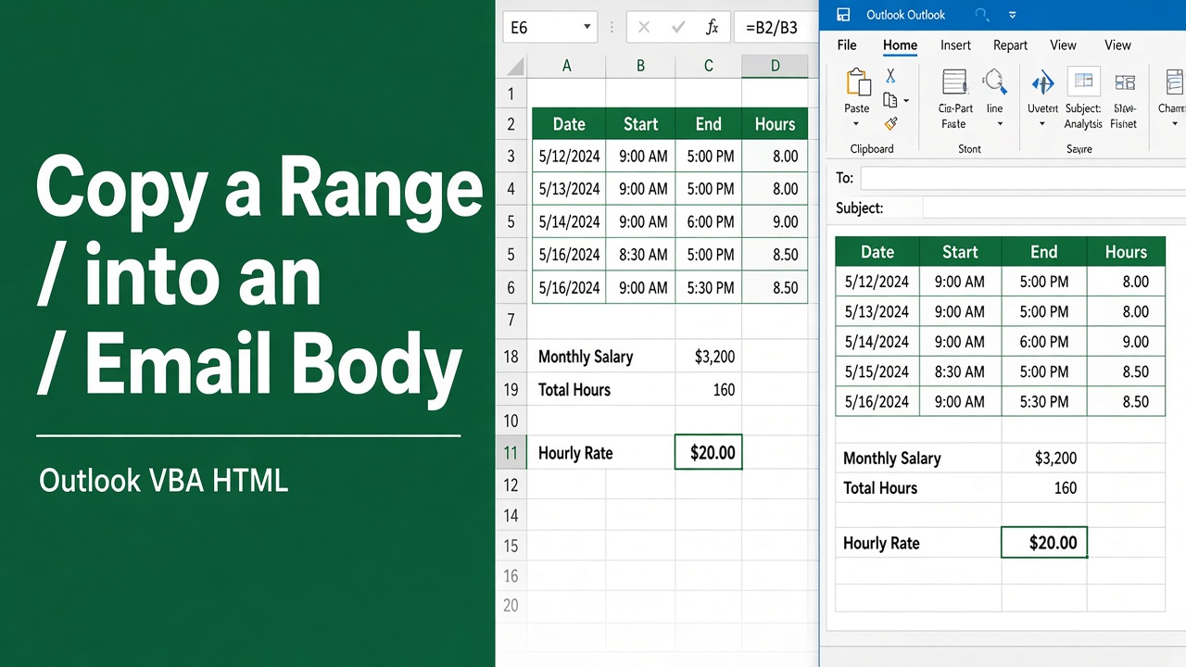Click the 5/14/2024 cell in Excel

[x=569, y=222]
